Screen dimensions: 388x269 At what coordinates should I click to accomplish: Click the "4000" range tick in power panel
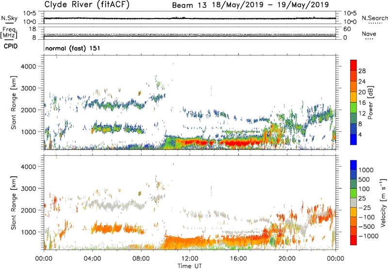(29, 67)
